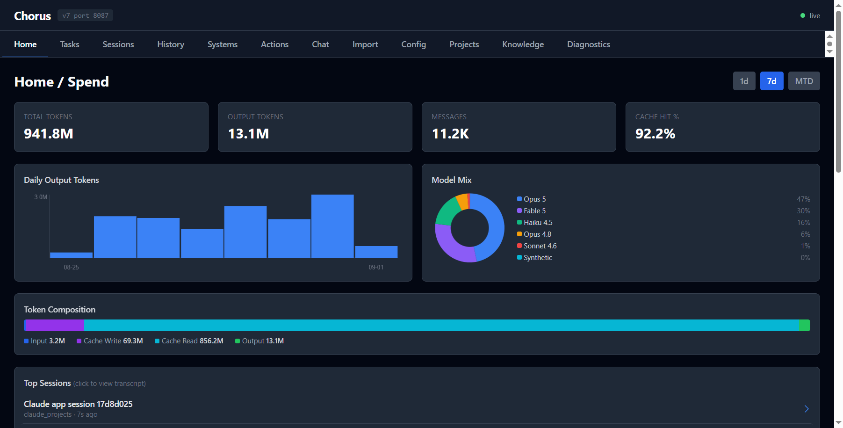Go to the Projects tab
Image resolution: width=843 pixels, height=428 pixels.
click(464, 44)
